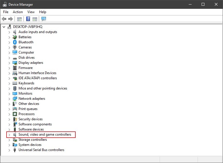Screen dimensions: 223x163
Task: Expand the Computer category chevron
Action: [x=9, y=53]
